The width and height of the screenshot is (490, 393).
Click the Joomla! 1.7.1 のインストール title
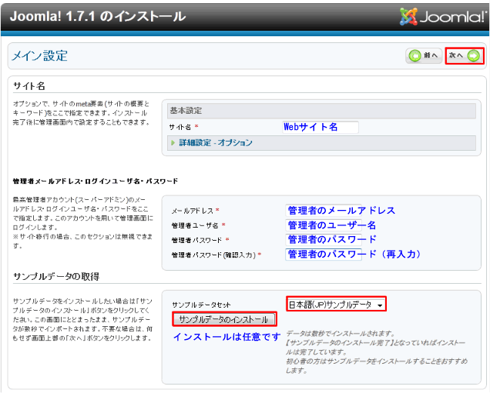(x=98, y=16)
